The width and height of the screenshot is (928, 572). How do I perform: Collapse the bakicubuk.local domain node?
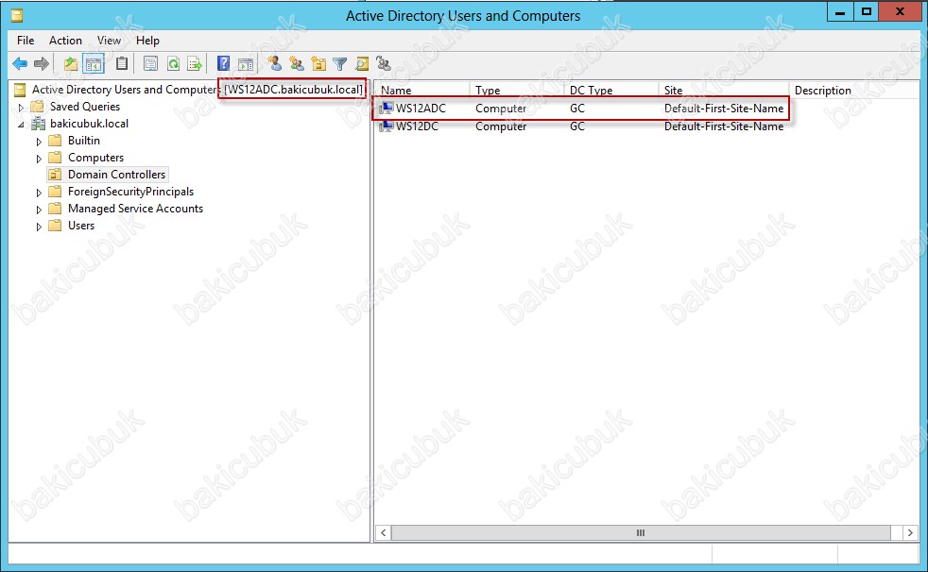click(22, 124)
